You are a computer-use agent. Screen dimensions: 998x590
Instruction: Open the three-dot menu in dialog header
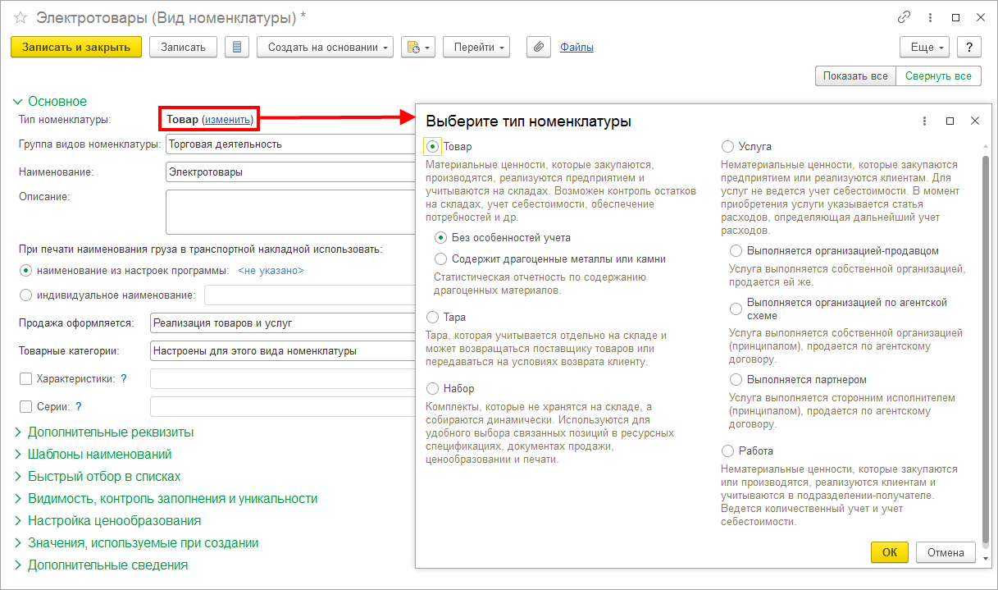pyautogui.click(x=924, y=121)
